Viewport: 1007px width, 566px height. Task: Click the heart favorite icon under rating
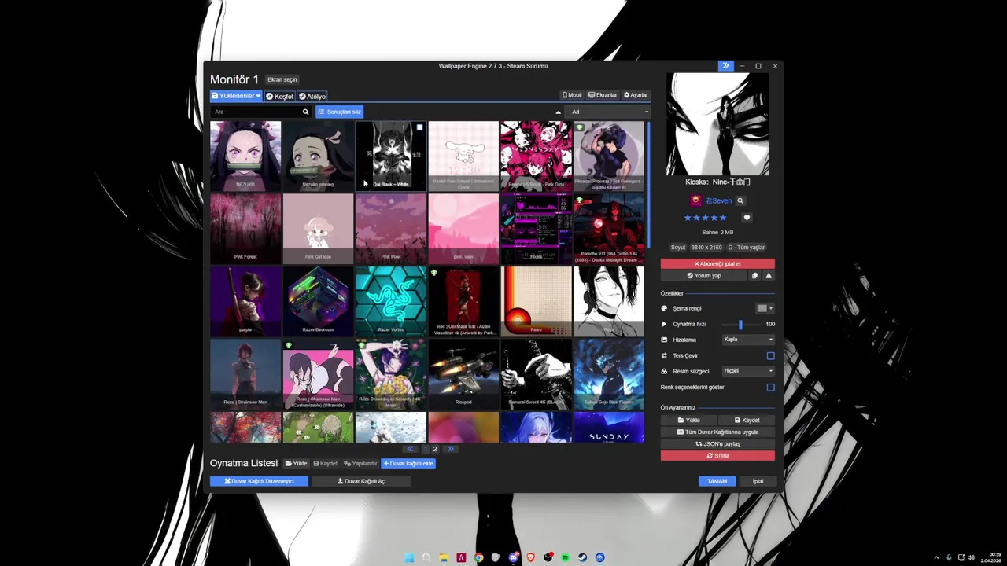tap(747, 218)
